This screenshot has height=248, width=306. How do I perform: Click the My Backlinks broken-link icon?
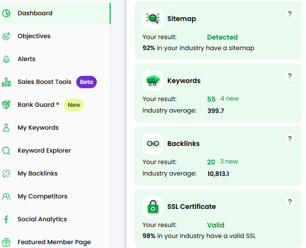(6, 174)
